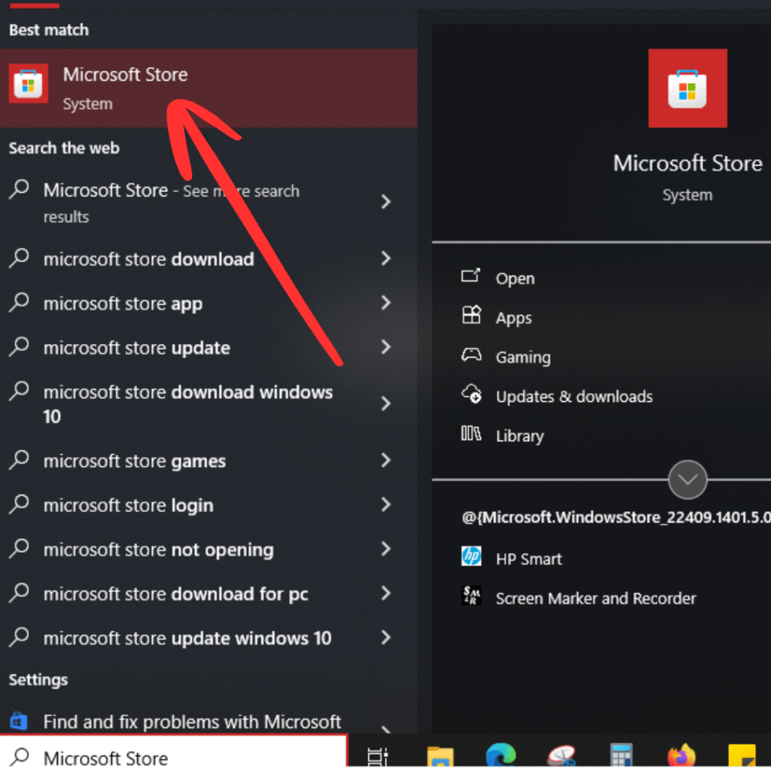Click the magnifier icon beside microsoft store login
The height and width of the screenshot is (771, 771).
tap(19, 504)
